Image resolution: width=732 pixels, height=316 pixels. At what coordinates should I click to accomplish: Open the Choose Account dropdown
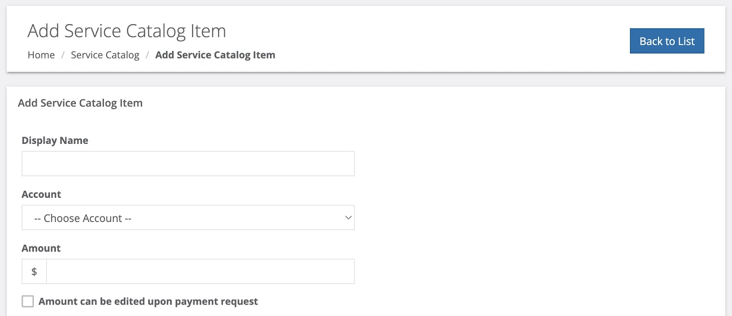point(188,218)
